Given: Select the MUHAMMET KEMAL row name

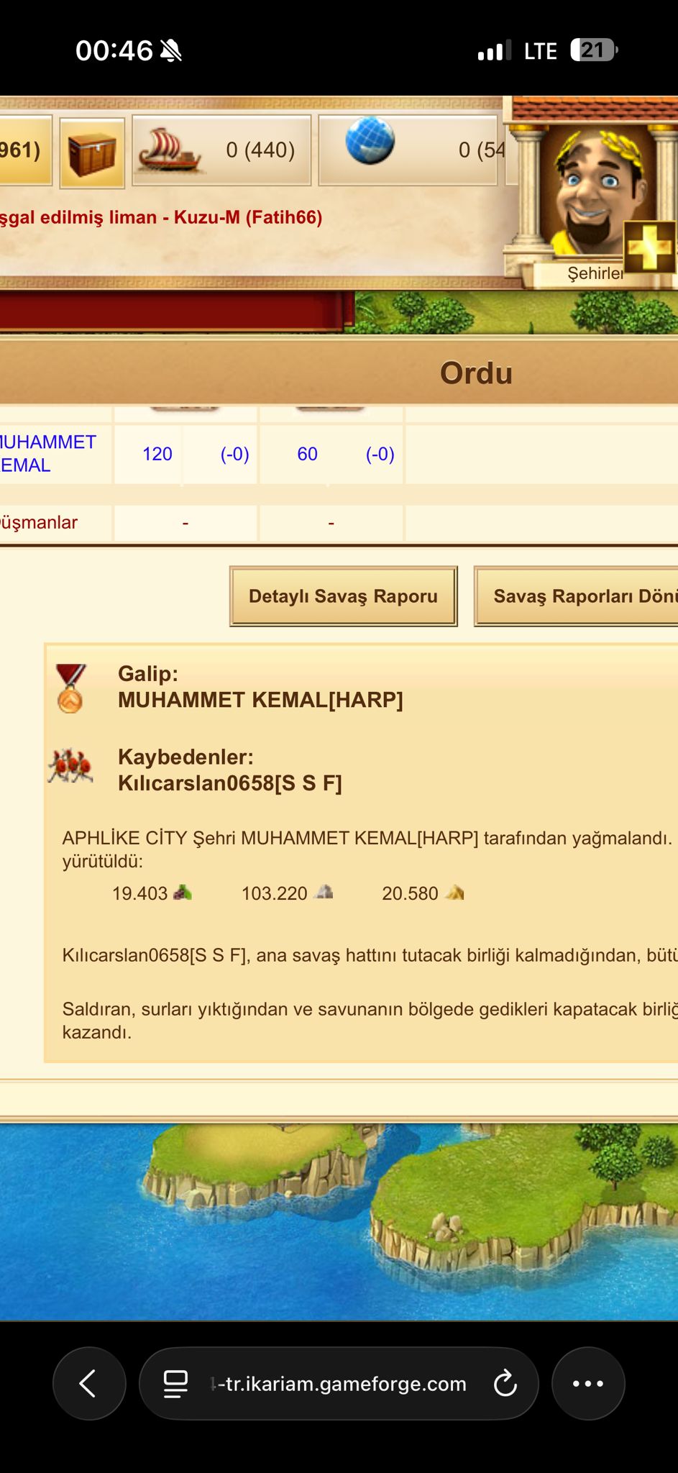Looking at the screenshot, I should tap(48, 454).
